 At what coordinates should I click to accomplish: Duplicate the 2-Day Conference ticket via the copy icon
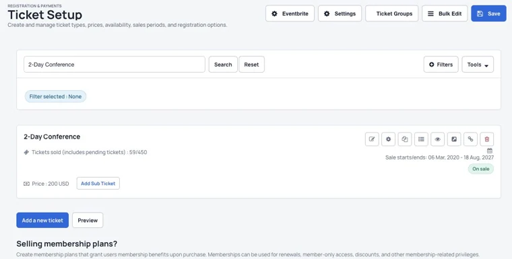pyautogui.click(x=405, y=139)
